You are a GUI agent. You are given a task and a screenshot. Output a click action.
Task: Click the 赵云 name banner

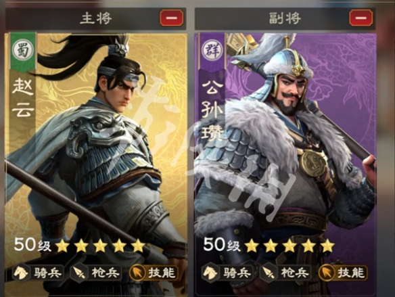pos(23,97)
